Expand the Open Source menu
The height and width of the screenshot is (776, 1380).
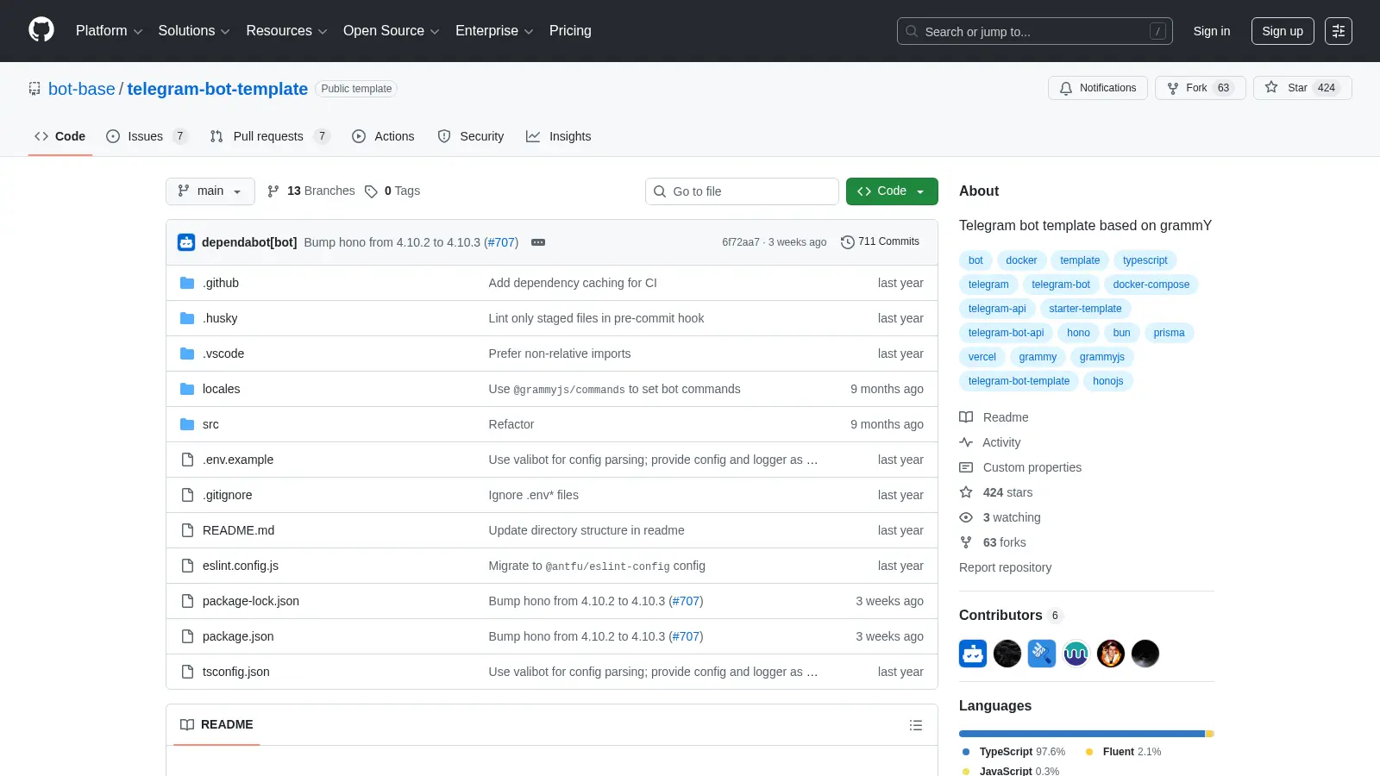(x=392, y=31)
